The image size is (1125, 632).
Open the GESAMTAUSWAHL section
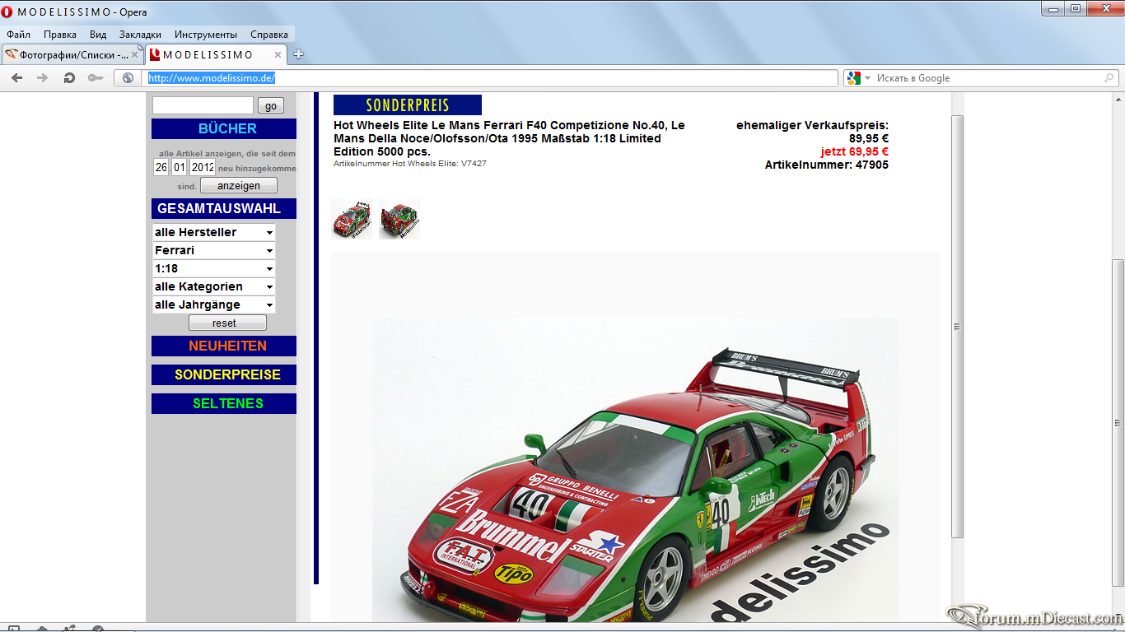tap(224, 208)
